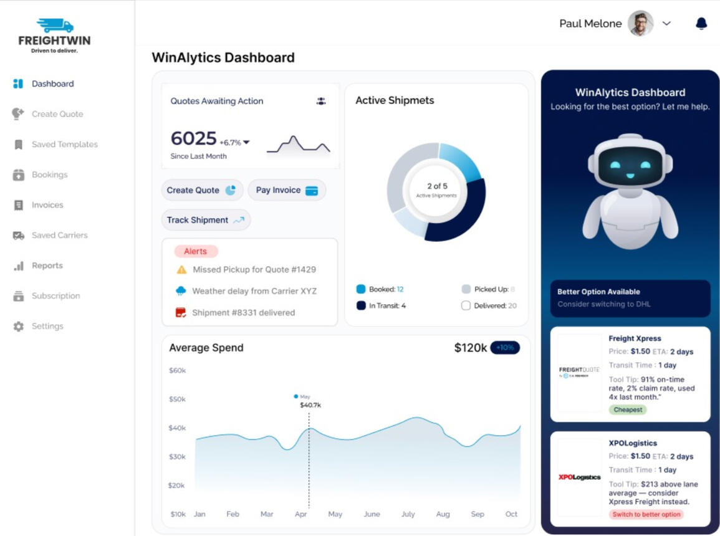Click the FreightWin truck logo
This screenshot has width=720, height=536.
55,25
